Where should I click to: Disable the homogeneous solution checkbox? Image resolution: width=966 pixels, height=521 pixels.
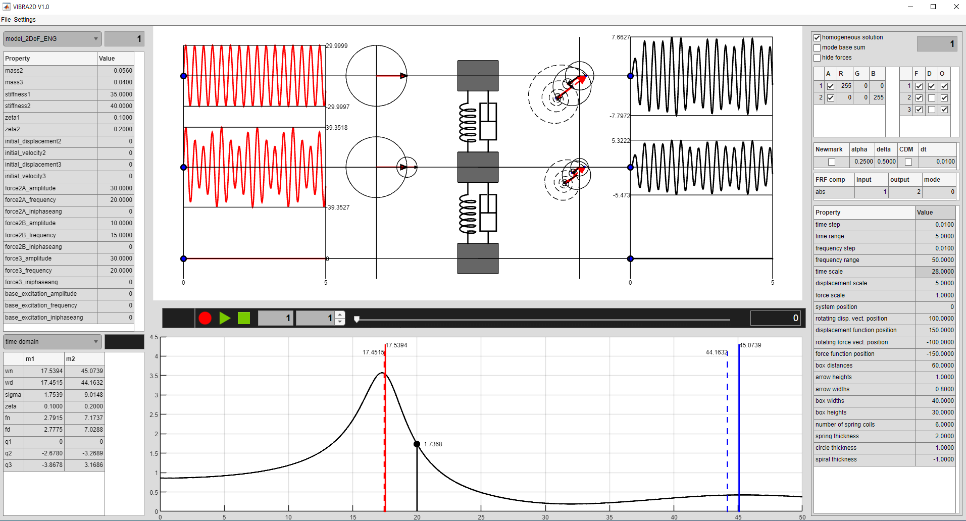pos(817,38)
